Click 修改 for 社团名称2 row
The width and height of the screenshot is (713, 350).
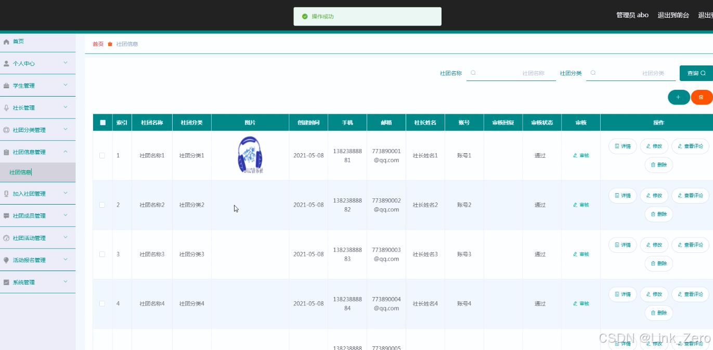[654, 196]
